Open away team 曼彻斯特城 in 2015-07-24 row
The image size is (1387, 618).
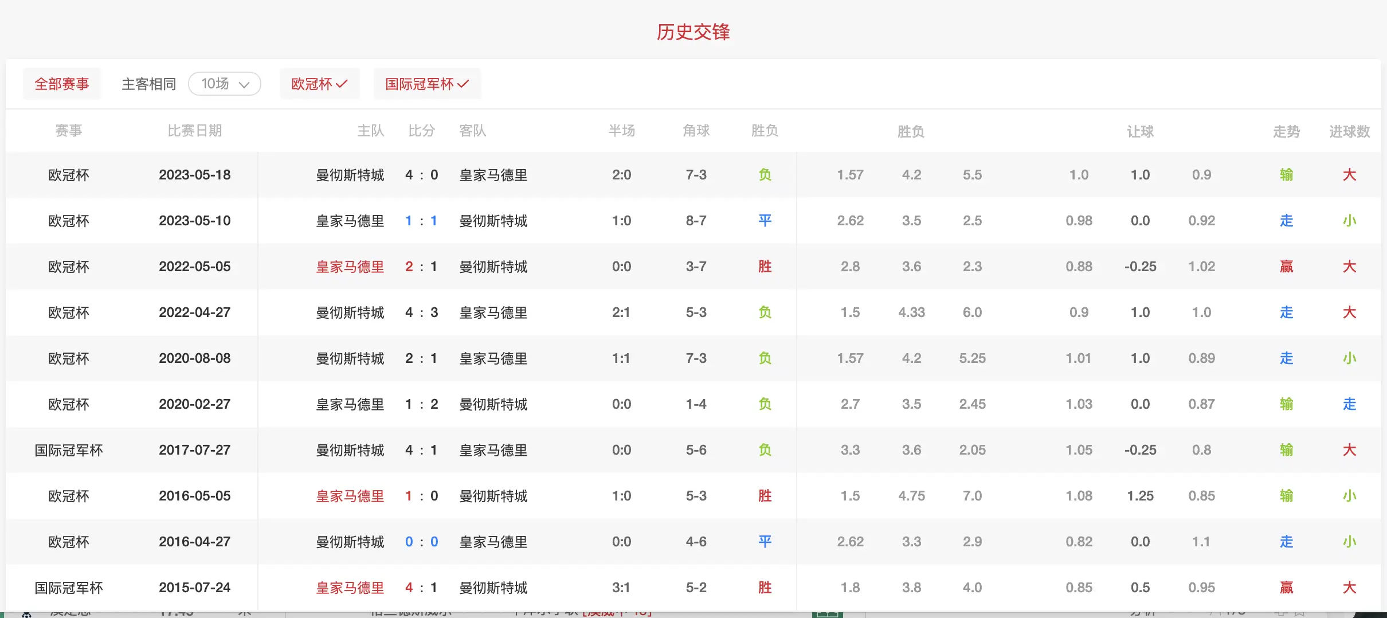point(493,588)
